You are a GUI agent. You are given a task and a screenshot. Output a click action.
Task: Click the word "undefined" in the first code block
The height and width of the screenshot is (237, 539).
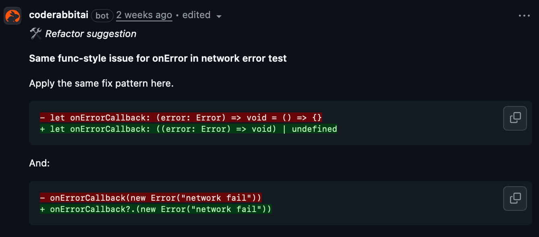[314, 129]
